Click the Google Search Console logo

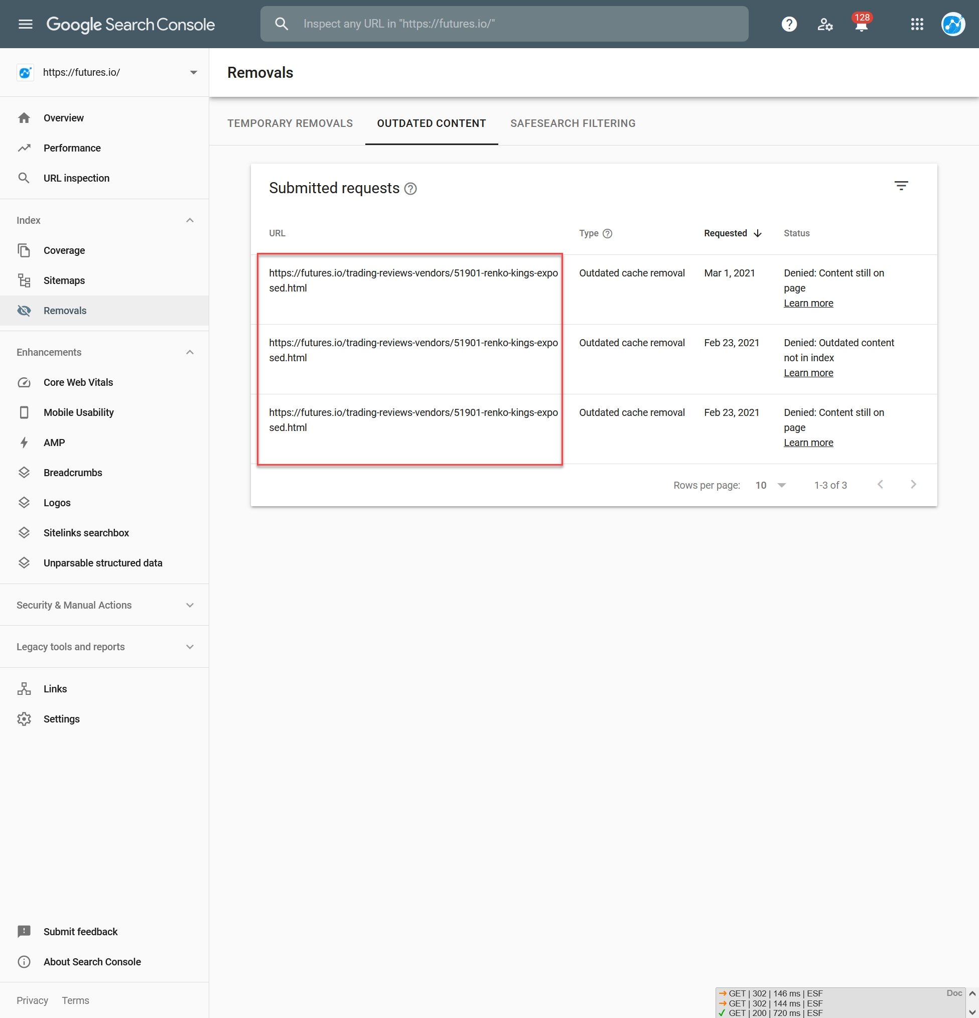(x=130, y=25)
